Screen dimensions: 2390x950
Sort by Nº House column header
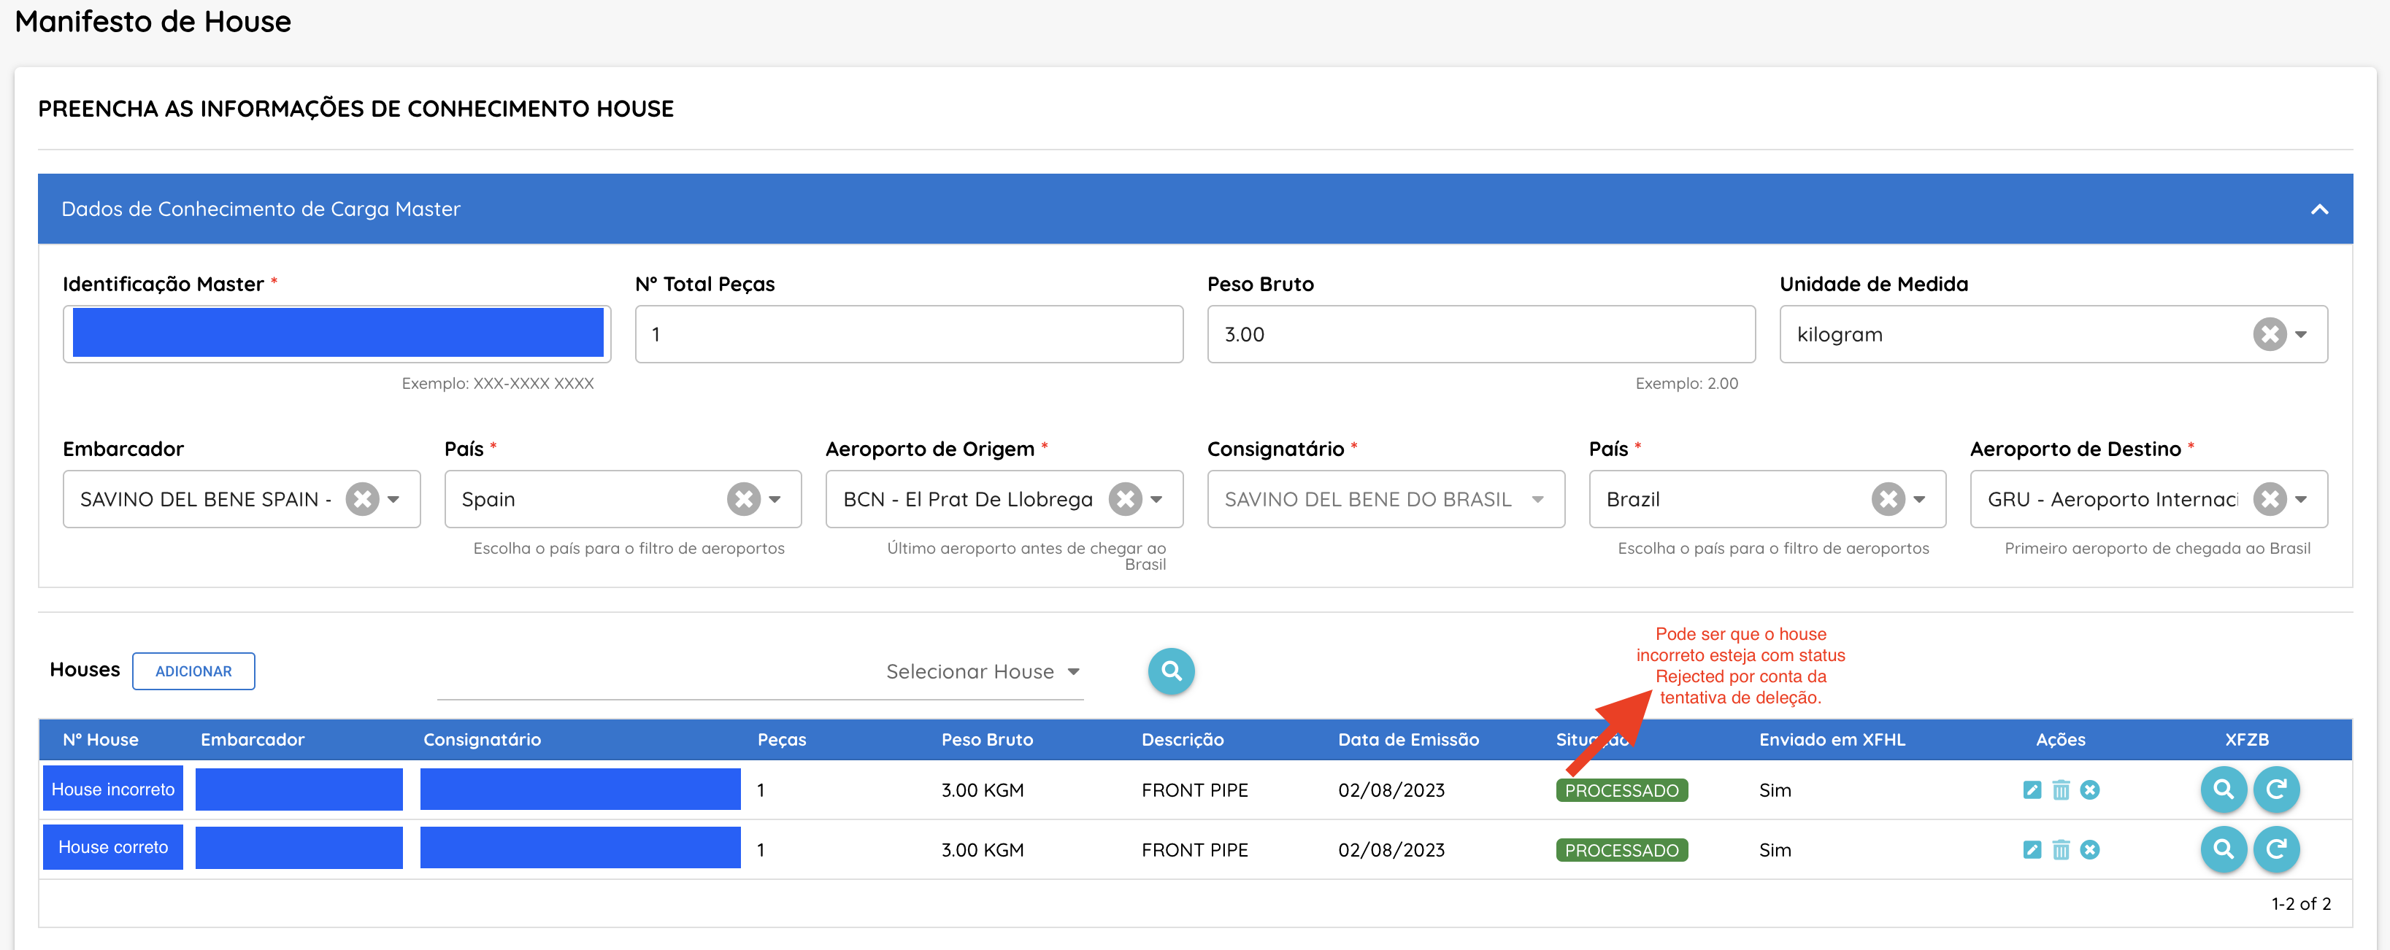100,739
